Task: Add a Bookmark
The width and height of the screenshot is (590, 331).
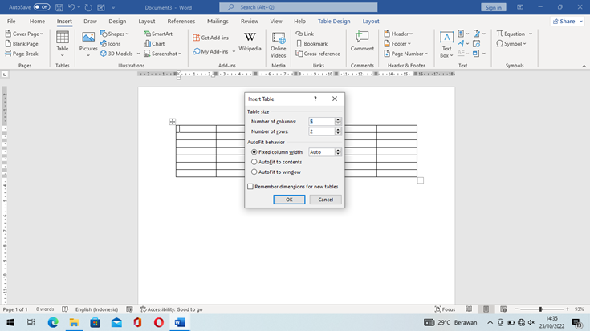Action: point(311,43)
